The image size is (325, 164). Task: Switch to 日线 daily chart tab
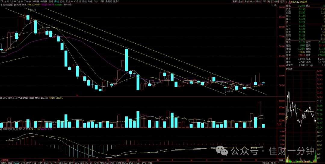click(51, 2)
